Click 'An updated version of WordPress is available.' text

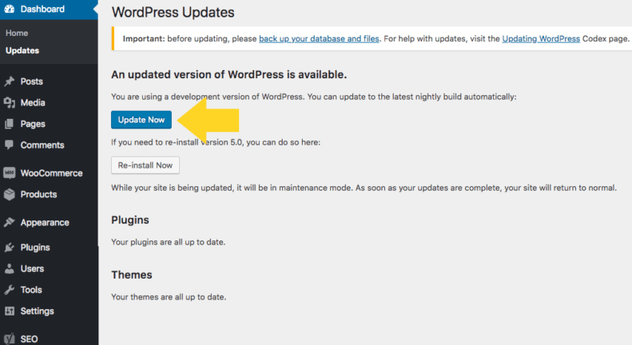click(x=229, y=74)
